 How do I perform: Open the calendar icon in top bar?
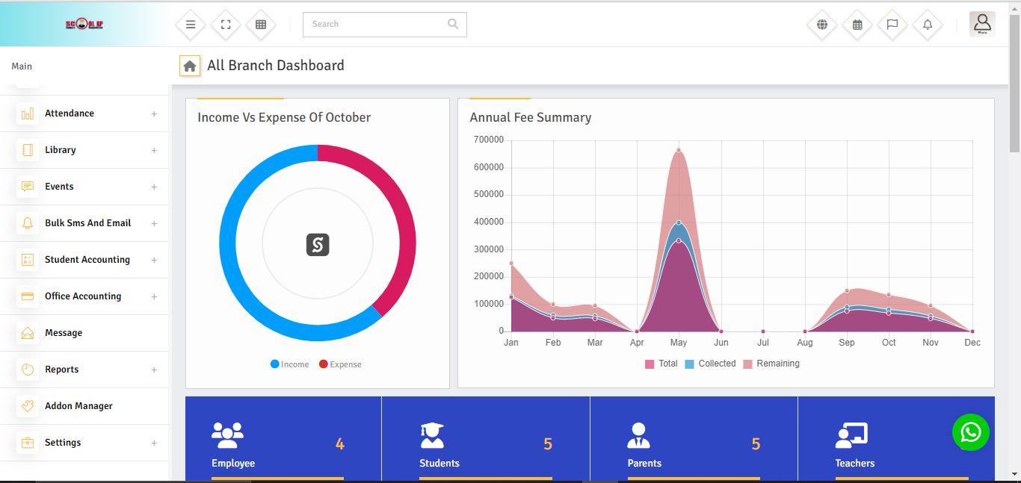pyautogui.click(x=857, y=25)
